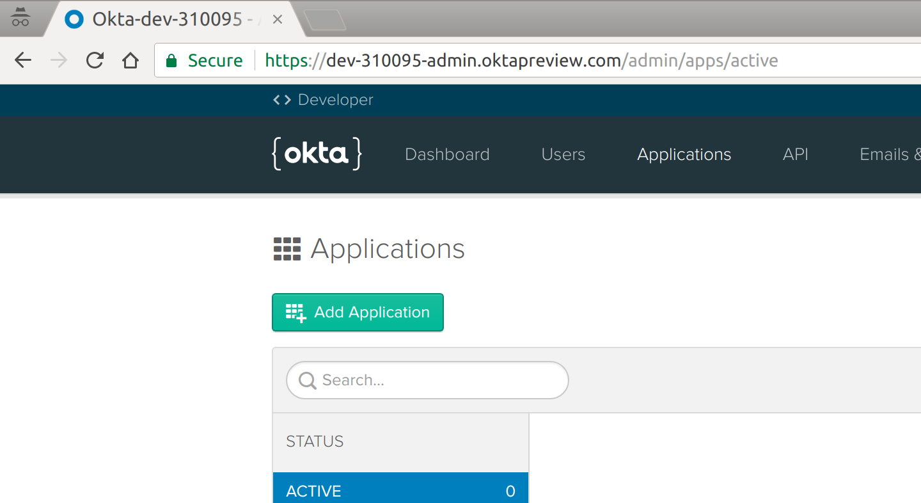The height and width of the screenshot is (503, 921).
Task: Click the Okta logo
Action: [x=316, y=154]
